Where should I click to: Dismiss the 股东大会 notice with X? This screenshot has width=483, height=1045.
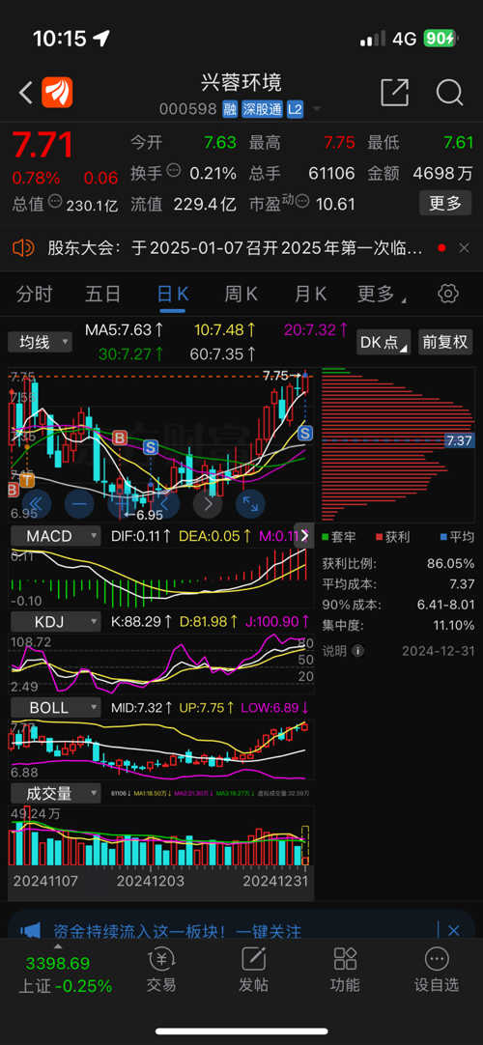click(465, 248)
